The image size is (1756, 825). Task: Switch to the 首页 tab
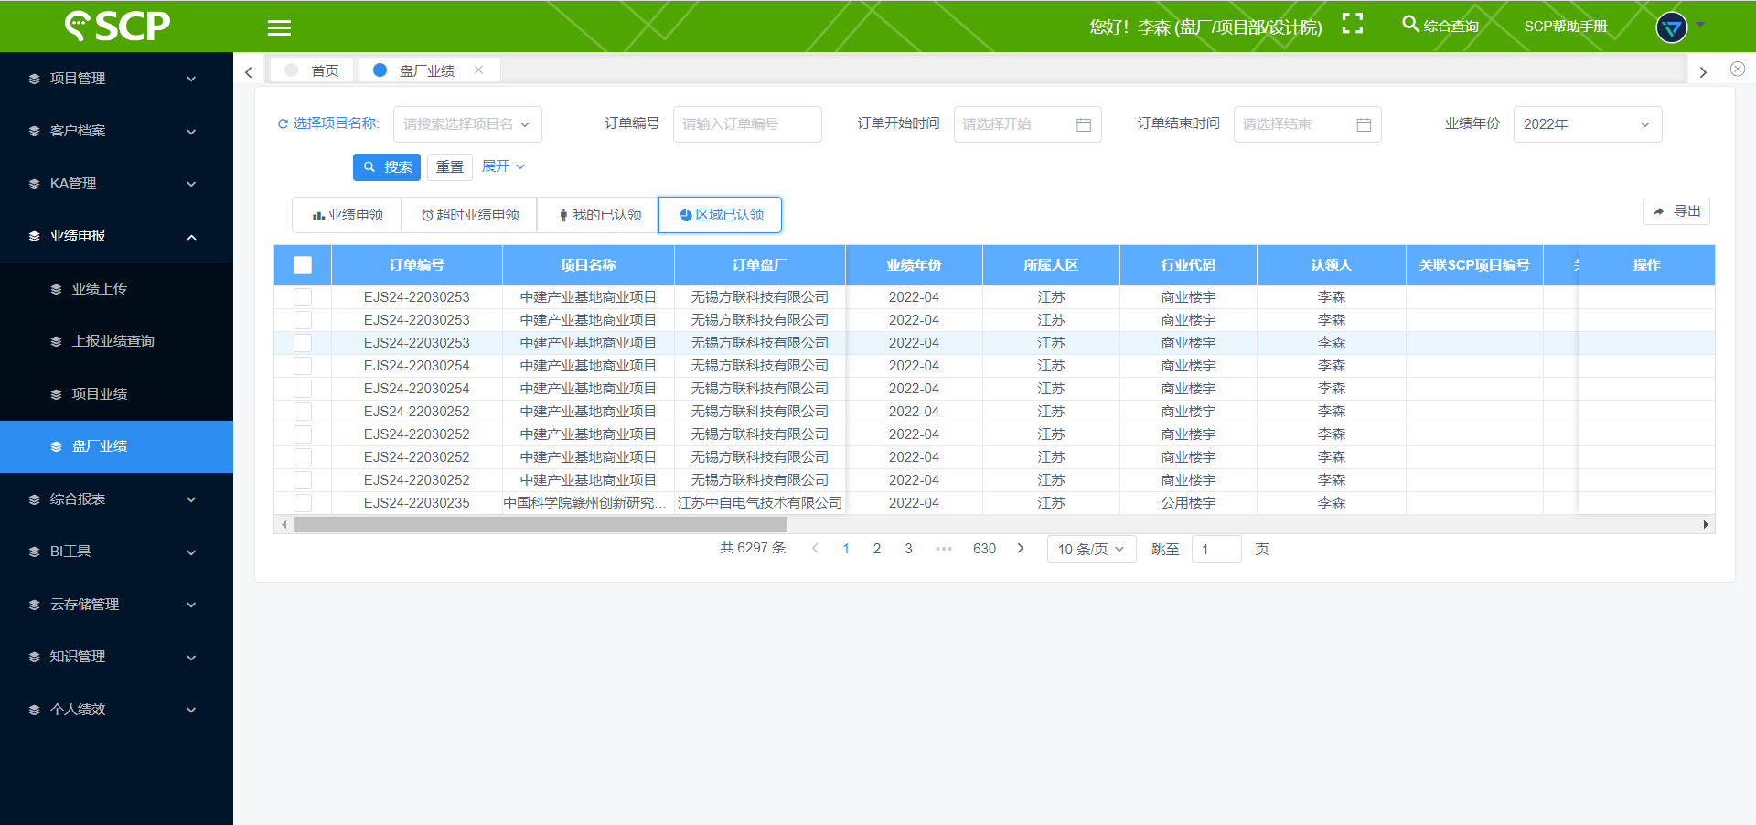click(312, 70)
